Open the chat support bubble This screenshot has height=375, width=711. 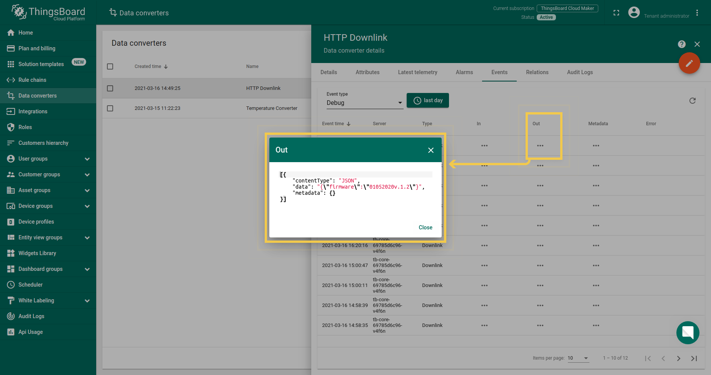[688, 333]
